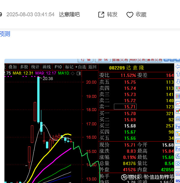Click the stock title 002209 达意隆
180x183 pixels.
[127, 68]
